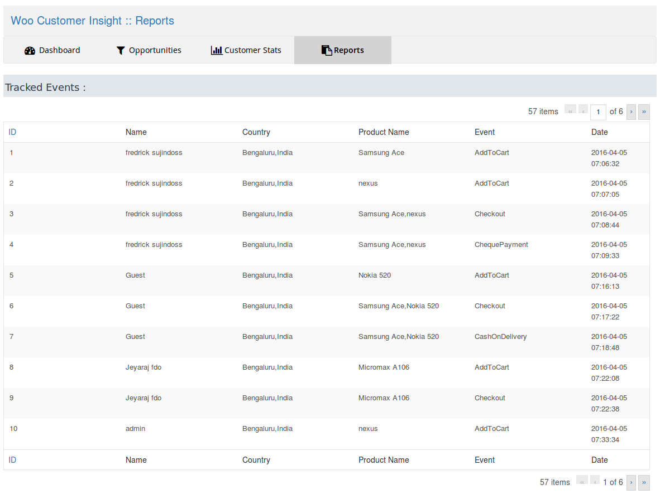
Task: Click the ID link in table footer
Action: [12, 460]
